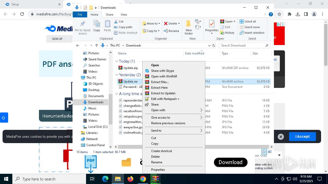
Task: Collapse the Today group
Action: coord(117,61)
